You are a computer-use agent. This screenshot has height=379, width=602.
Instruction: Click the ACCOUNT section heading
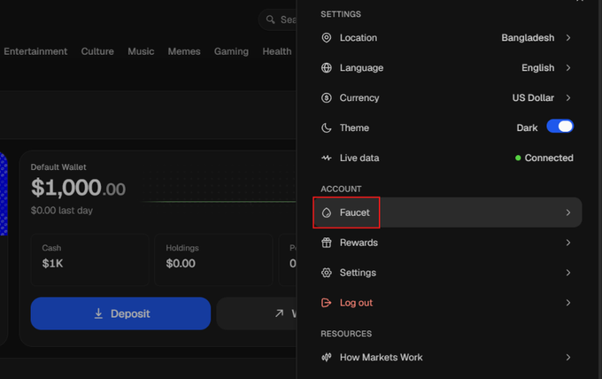341,189
